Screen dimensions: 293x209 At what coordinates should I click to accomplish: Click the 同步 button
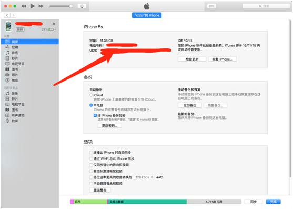[254, 202]
